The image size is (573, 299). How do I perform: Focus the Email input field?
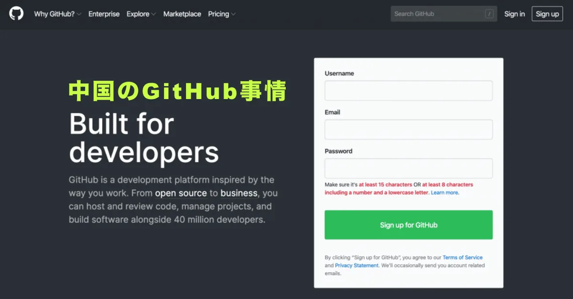(408, 130)
